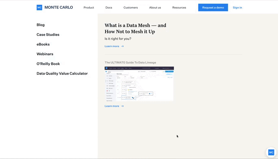Click arrow beside Data Lineage Learn more
This screenshot has width=278, height=159.
pyautogui.click(x=122, y=106)
